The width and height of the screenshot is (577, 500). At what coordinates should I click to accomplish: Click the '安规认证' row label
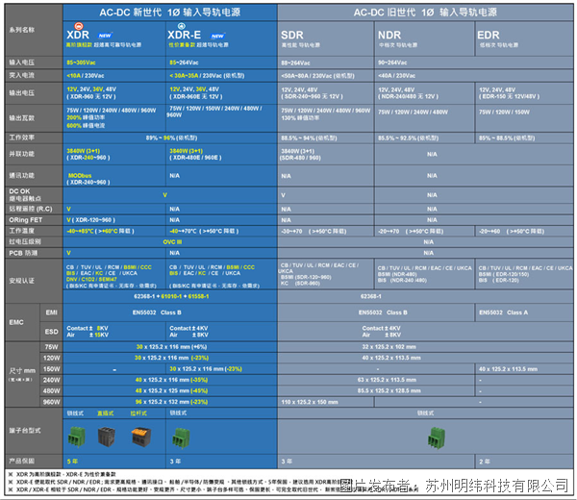[22, 281]
